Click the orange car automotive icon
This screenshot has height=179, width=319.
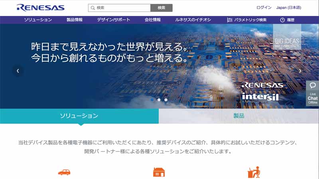pos(64,172)
